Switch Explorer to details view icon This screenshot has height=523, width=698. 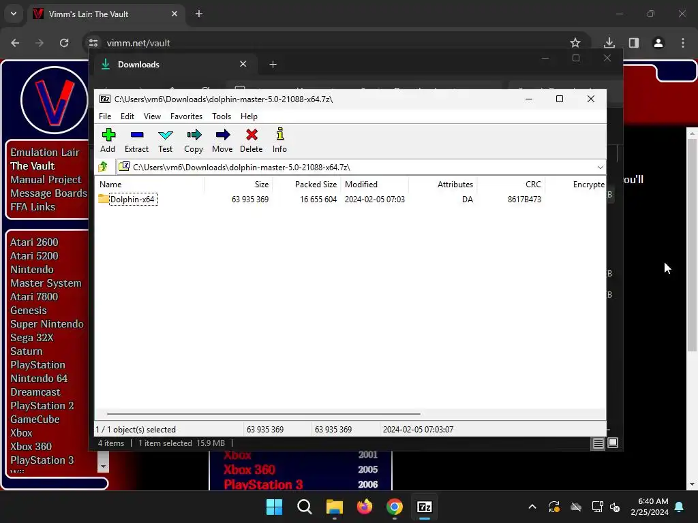point(598,443)
